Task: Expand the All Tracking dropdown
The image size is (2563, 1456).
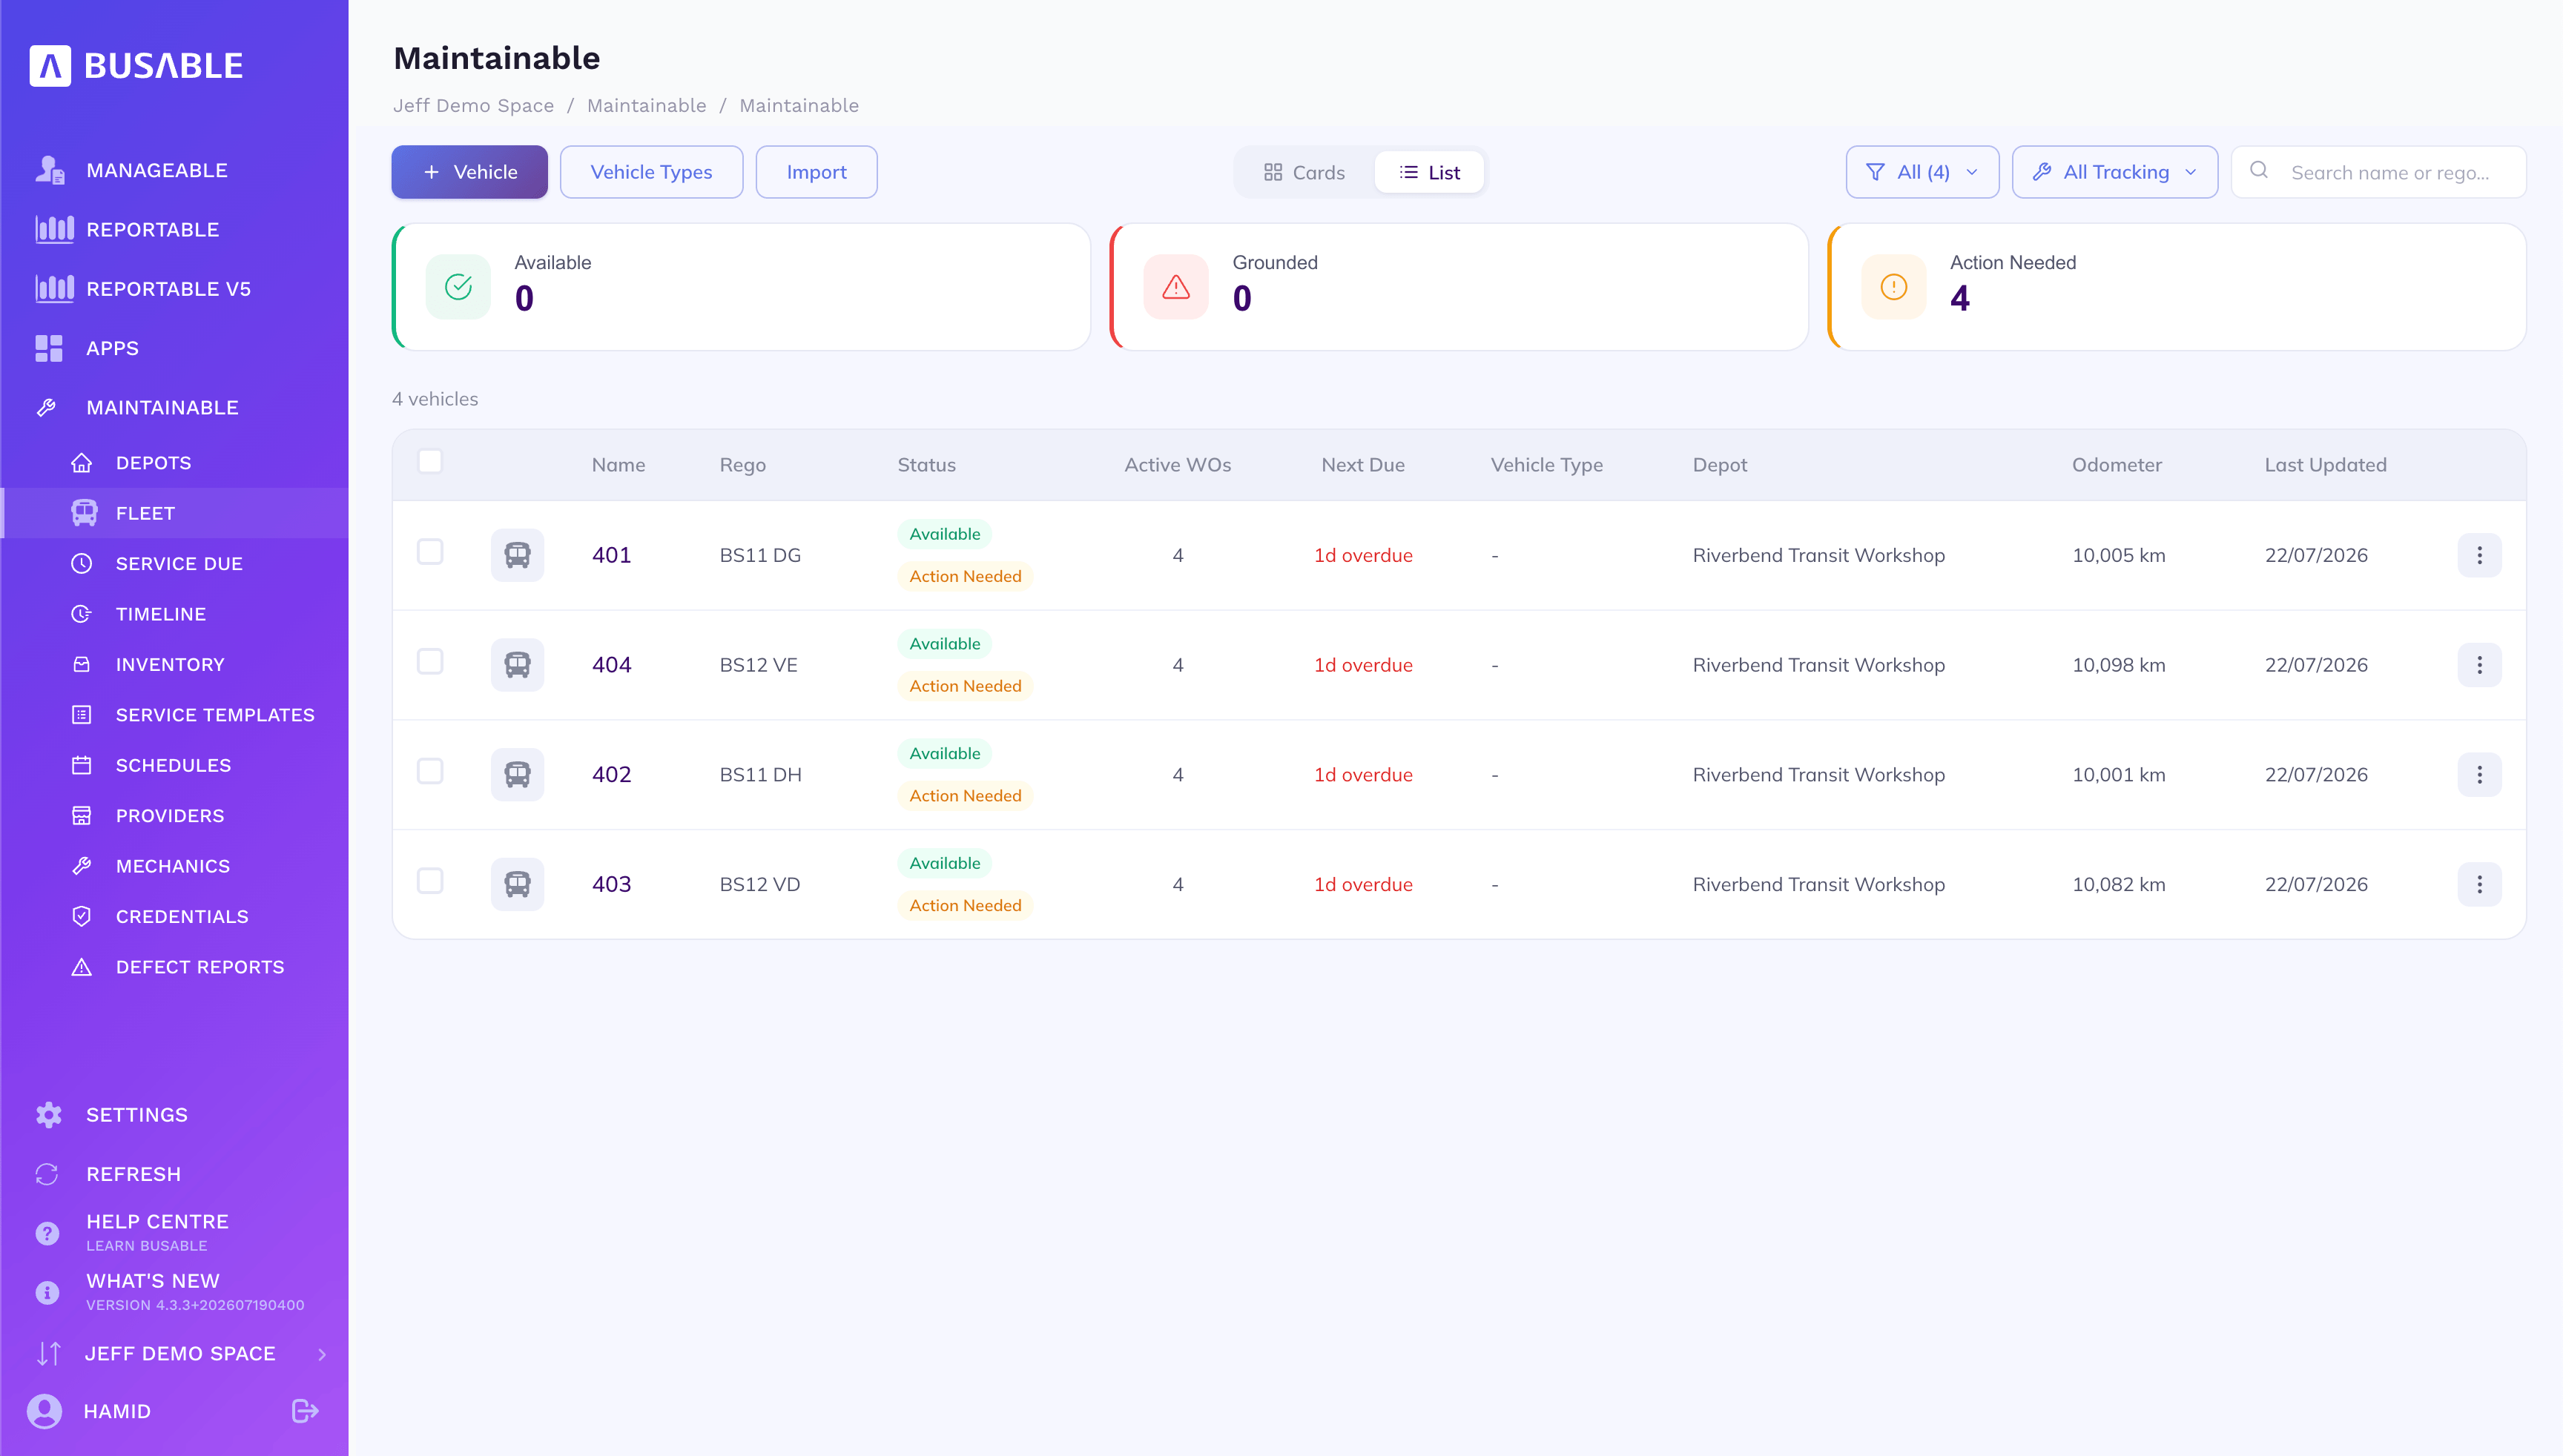Action: [2114, 172]
